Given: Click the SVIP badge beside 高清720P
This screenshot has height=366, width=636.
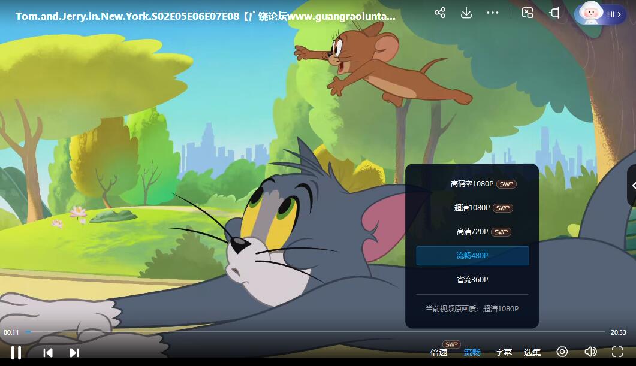Looking at the screenshot, I should [x=501, y=232].
